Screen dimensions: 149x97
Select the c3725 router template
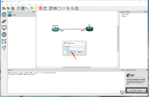pos(22,15)
